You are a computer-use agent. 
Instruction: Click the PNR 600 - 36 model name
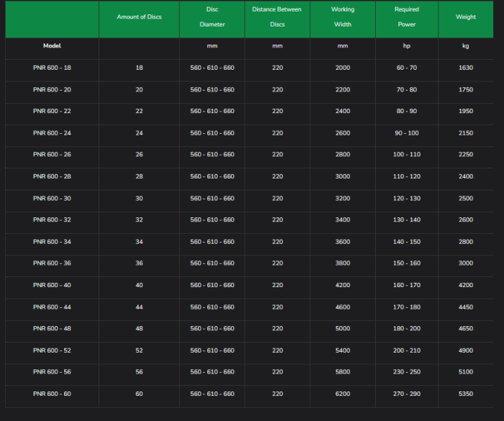pyautogui.click(x=52, y=263)
